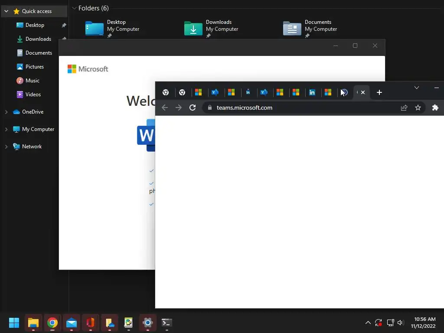The height and width of the screenshot is (333, 444).
Task: Expand OneDrive in the navigation pane
Action: 6,112
